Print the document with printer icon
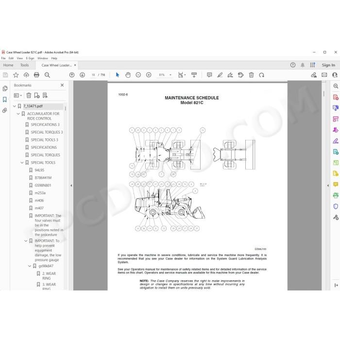Viewport: 340px width, 340px height. 36,75
